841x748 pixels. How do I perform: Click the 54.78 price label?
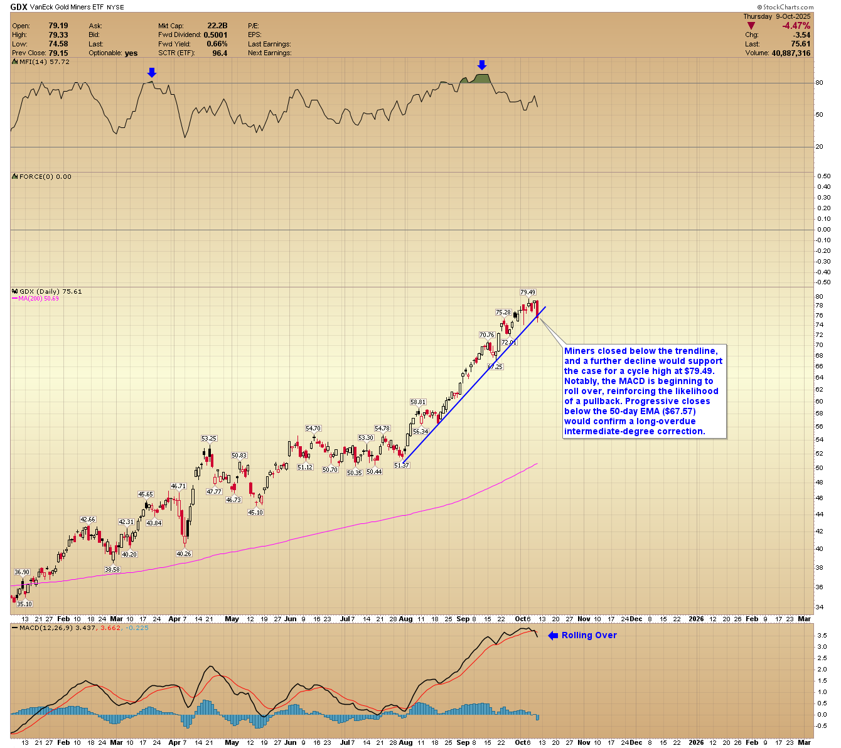(382, 429)
